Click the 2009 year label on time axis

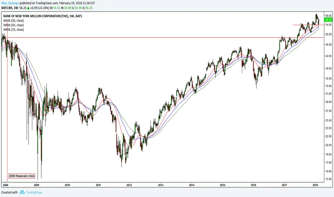[x=37, y=185]
